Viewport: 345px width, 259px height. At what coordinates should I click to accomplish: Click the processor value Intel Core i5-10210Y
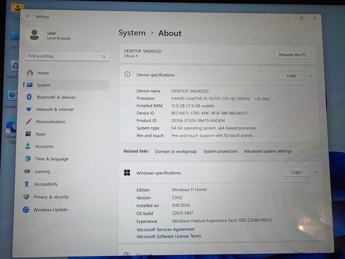pos(220,99)
